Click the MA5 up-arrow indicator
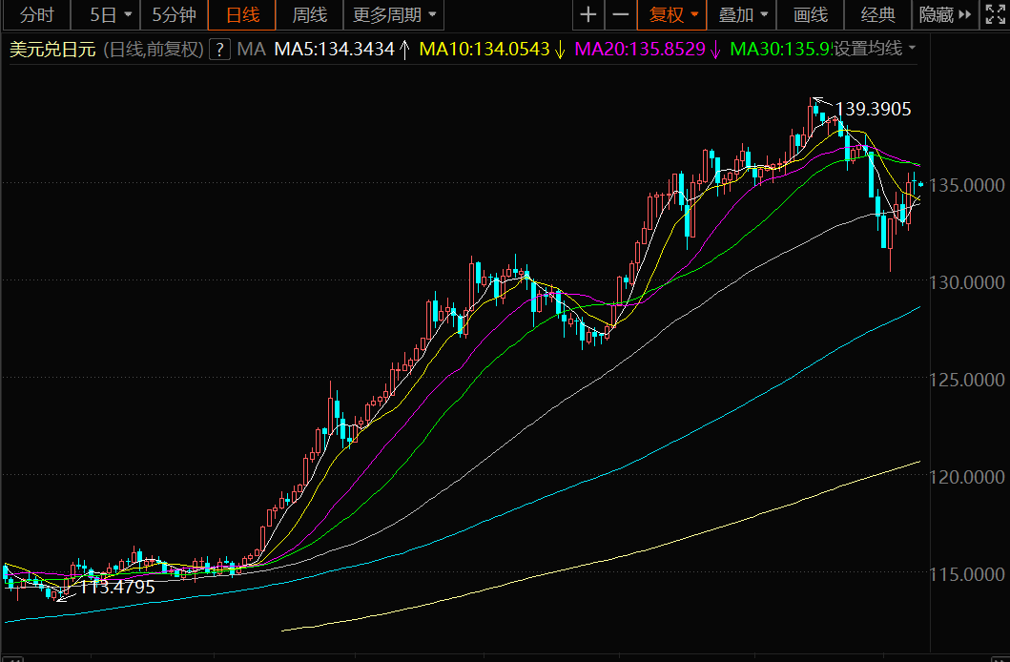Screen dimensions: 1010x662 point(404,50)
